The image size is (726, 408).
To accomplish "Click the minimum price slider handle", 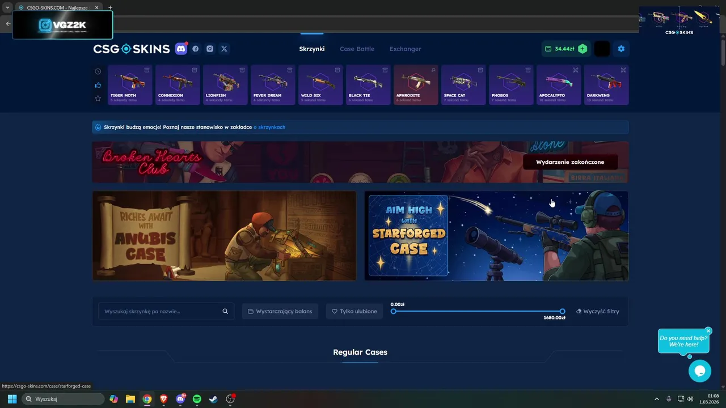I will point(393,311).
